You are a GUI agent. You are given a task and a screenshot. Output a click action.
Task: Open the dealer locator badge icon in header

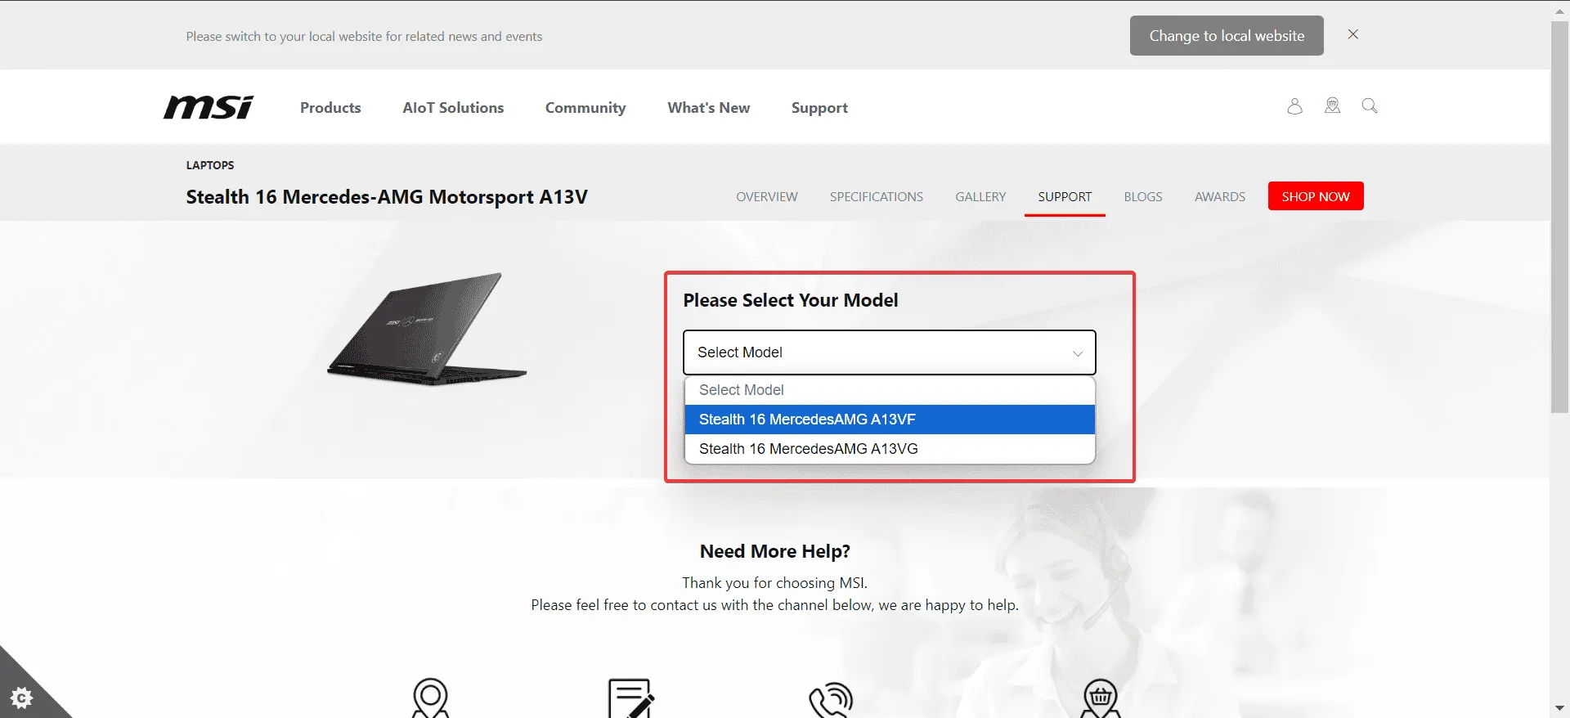tap(1332, 105)
